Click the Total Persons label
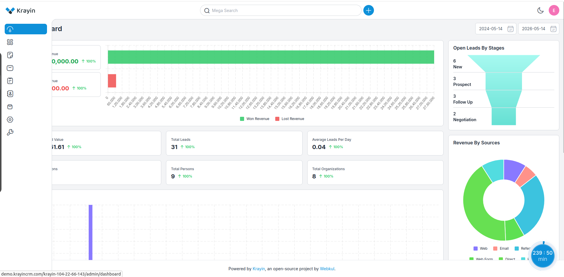The height and width of the screenshot is (277, 564). click(x=182, y=169)
